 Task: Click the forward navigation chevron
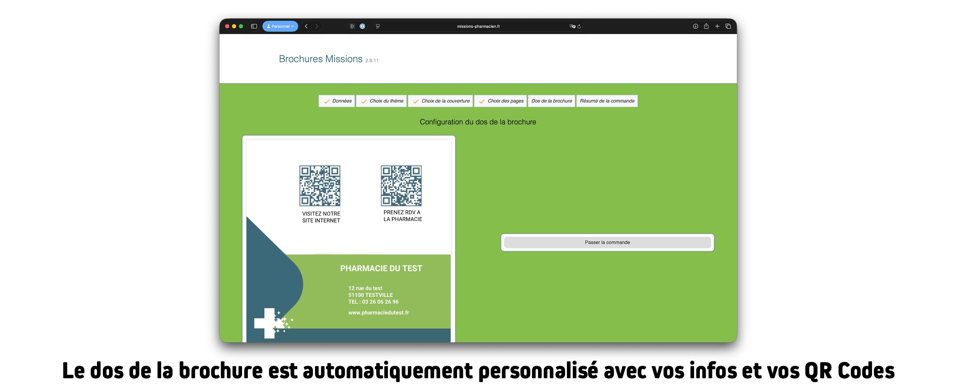317,26
